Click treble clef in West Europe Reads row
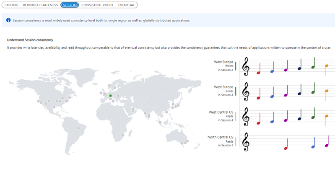335x177 pixels. [246, 91]
